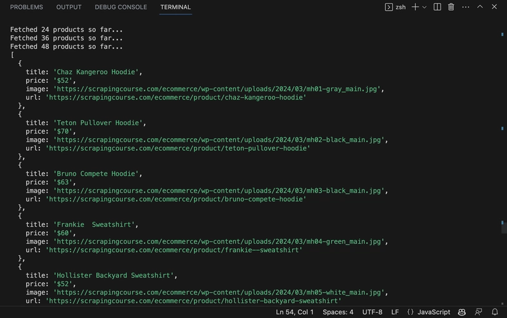Click the zsh terminal shell icon
507x318 pixels.
click(x=389, y=7)
